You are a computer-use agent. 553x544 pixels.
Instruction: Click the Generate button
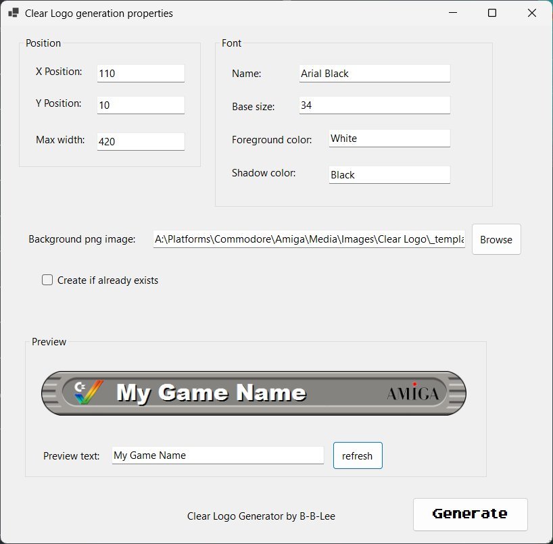click(470, 514)
